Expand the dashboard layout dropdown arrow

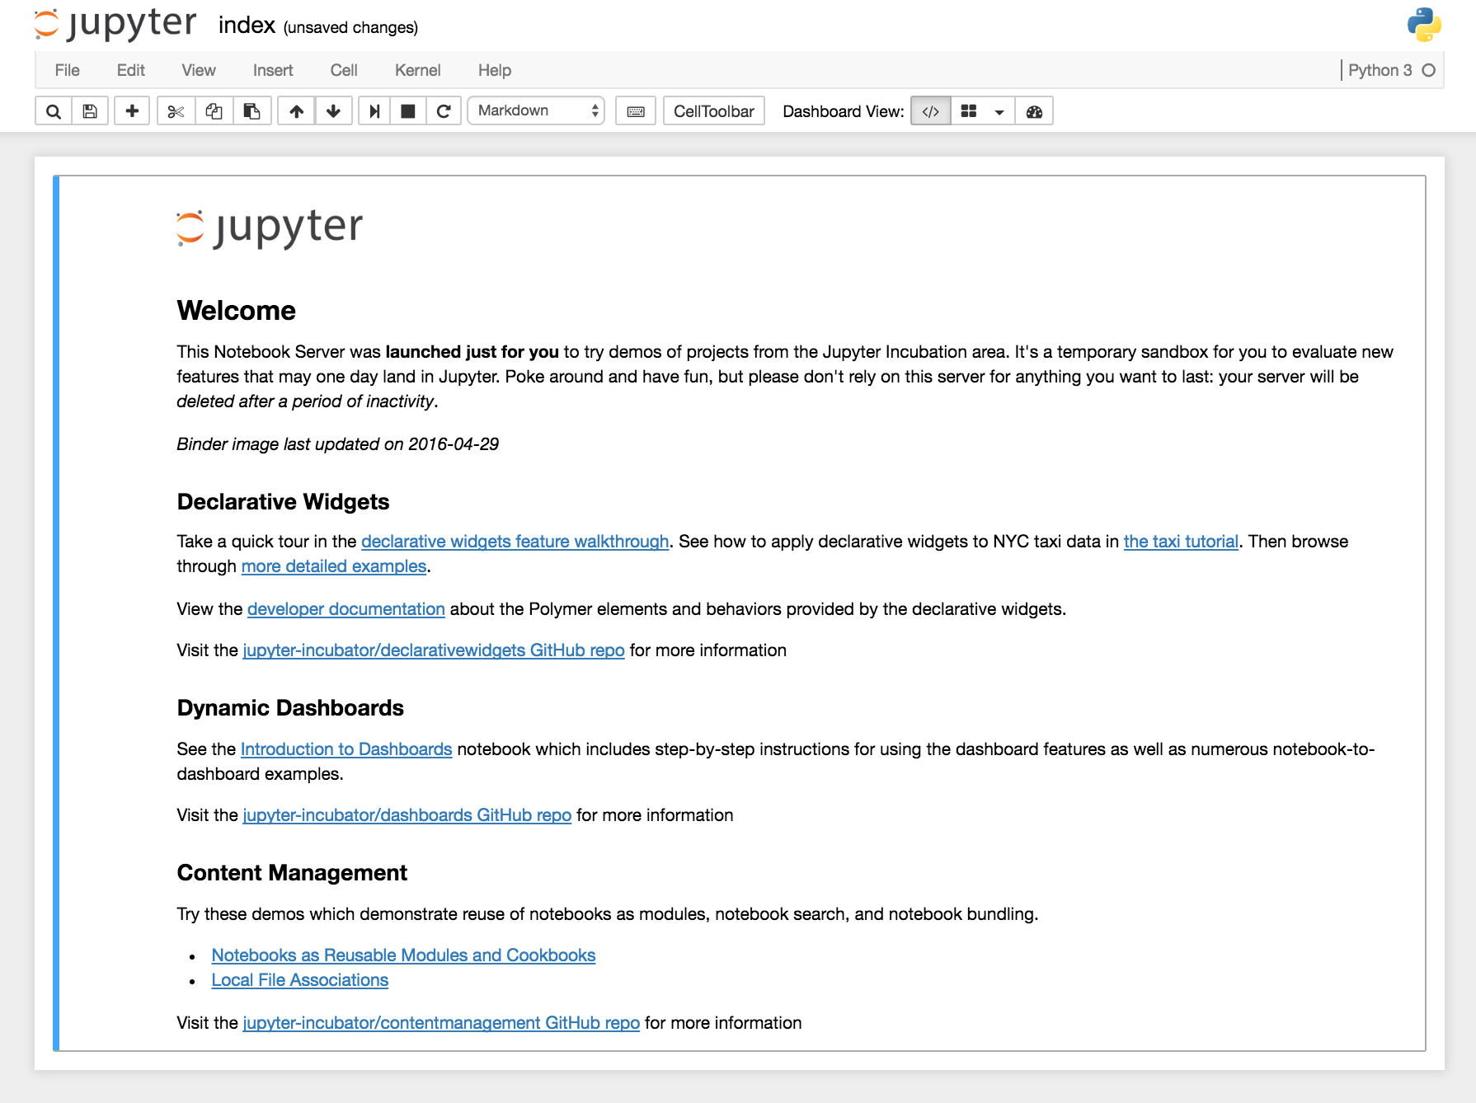pos(999,110)
